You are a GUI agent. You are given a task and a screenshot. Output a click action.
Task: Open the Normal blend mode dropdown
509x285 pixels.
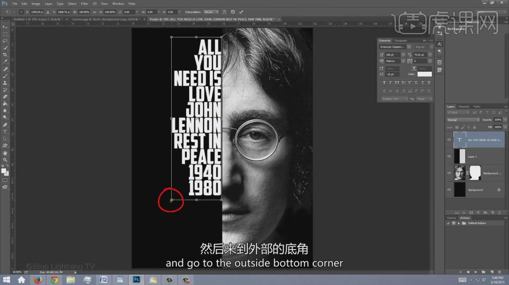pos(463,120)
